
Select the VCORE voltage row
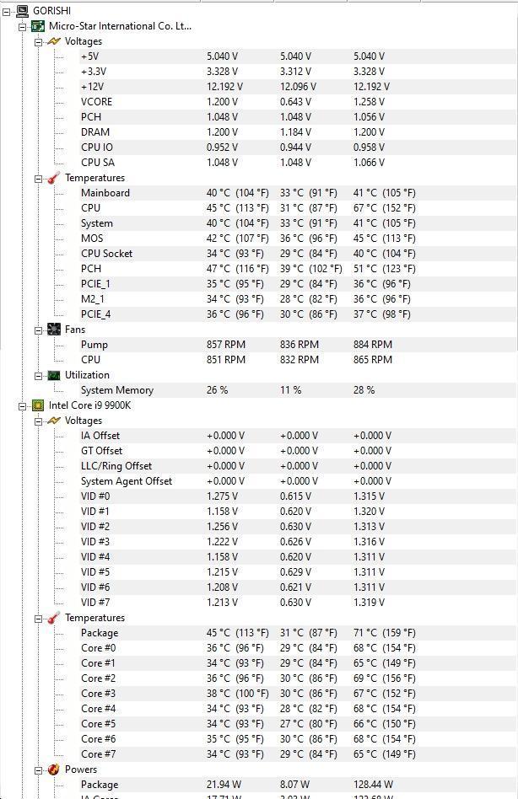coord(96,102)
